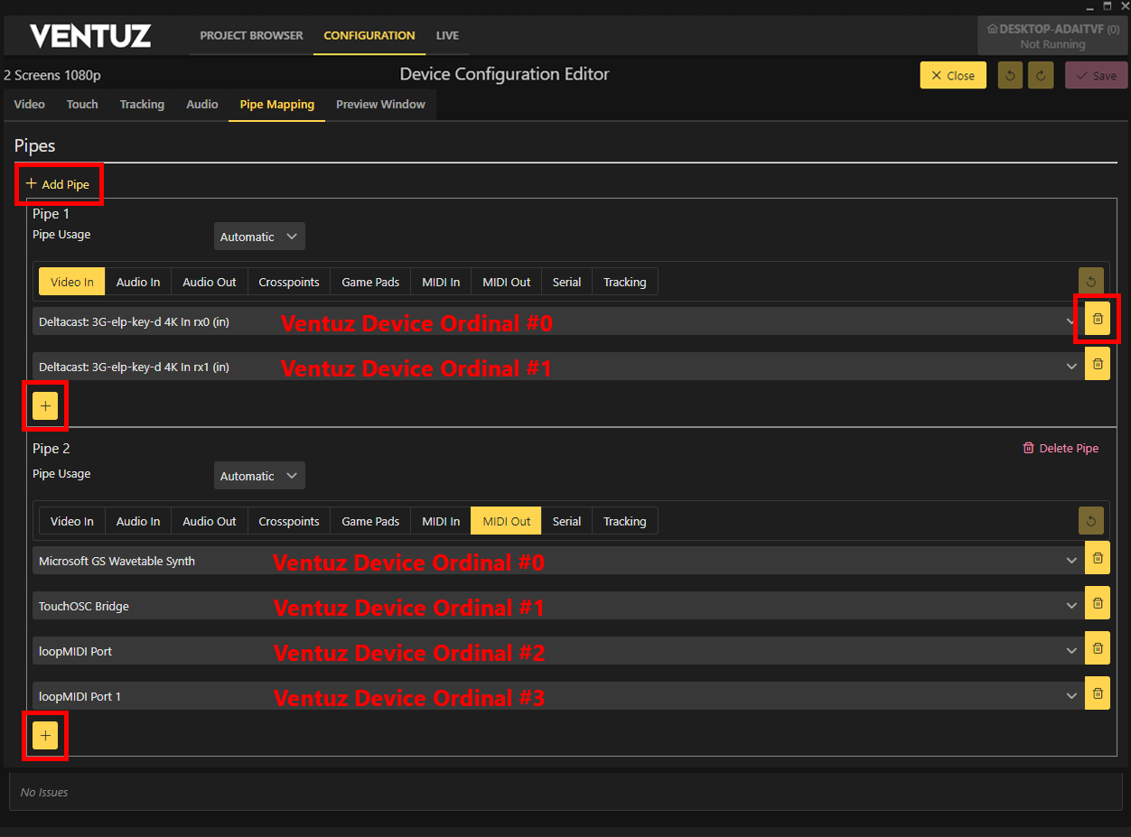
Task: Click Delete Pipe for Pipe 2
Action: coord(1060,449)
